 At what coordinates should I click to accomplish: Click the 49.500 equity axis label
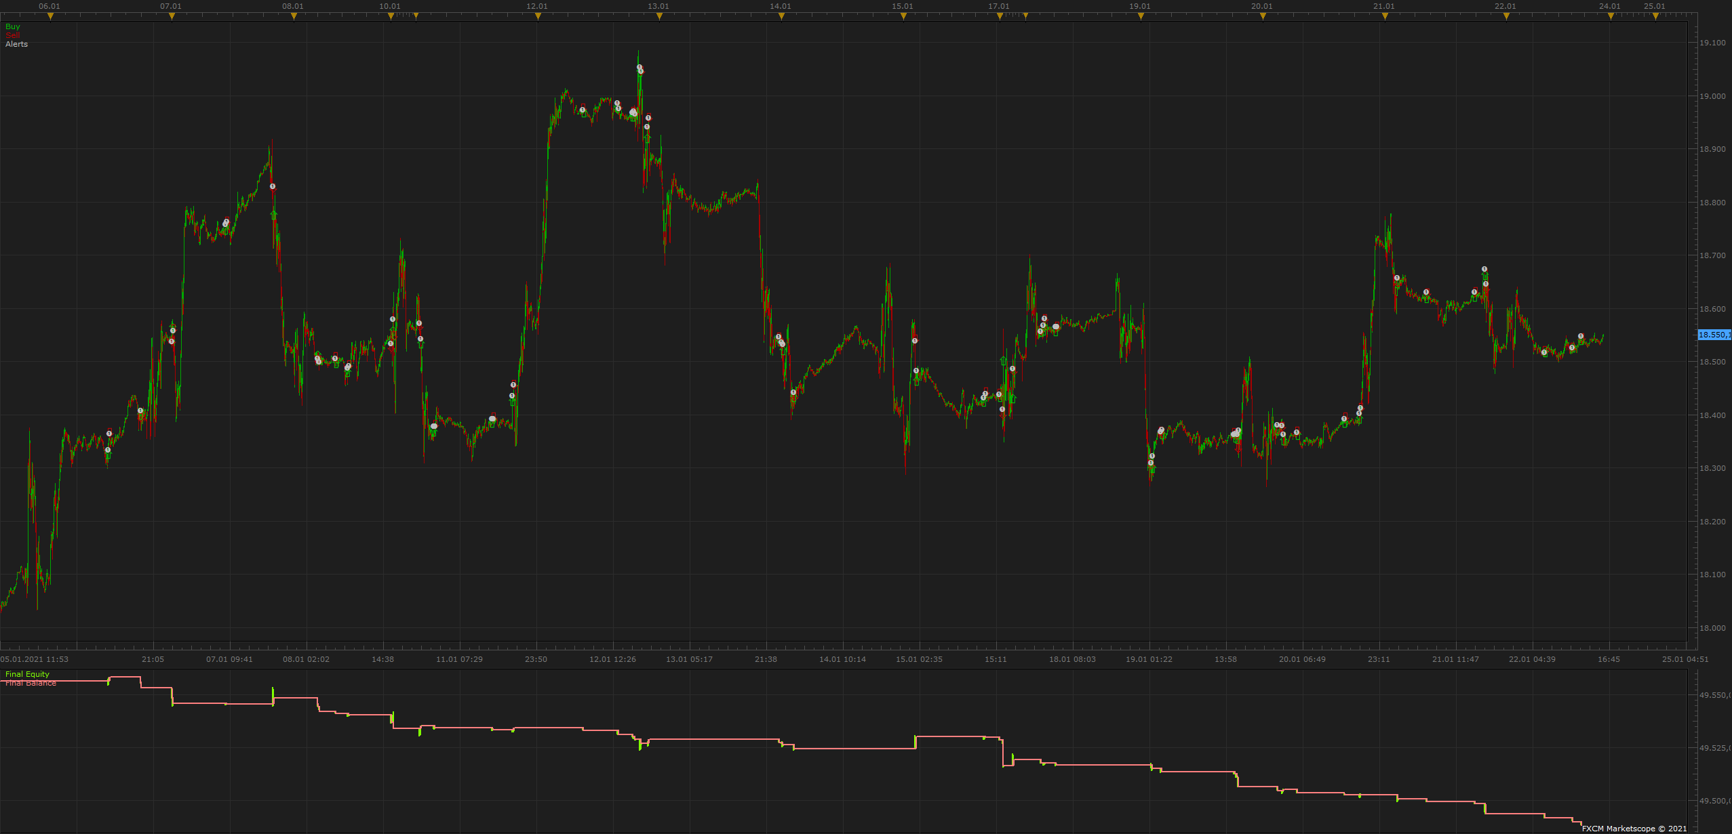coord(1714,801)
